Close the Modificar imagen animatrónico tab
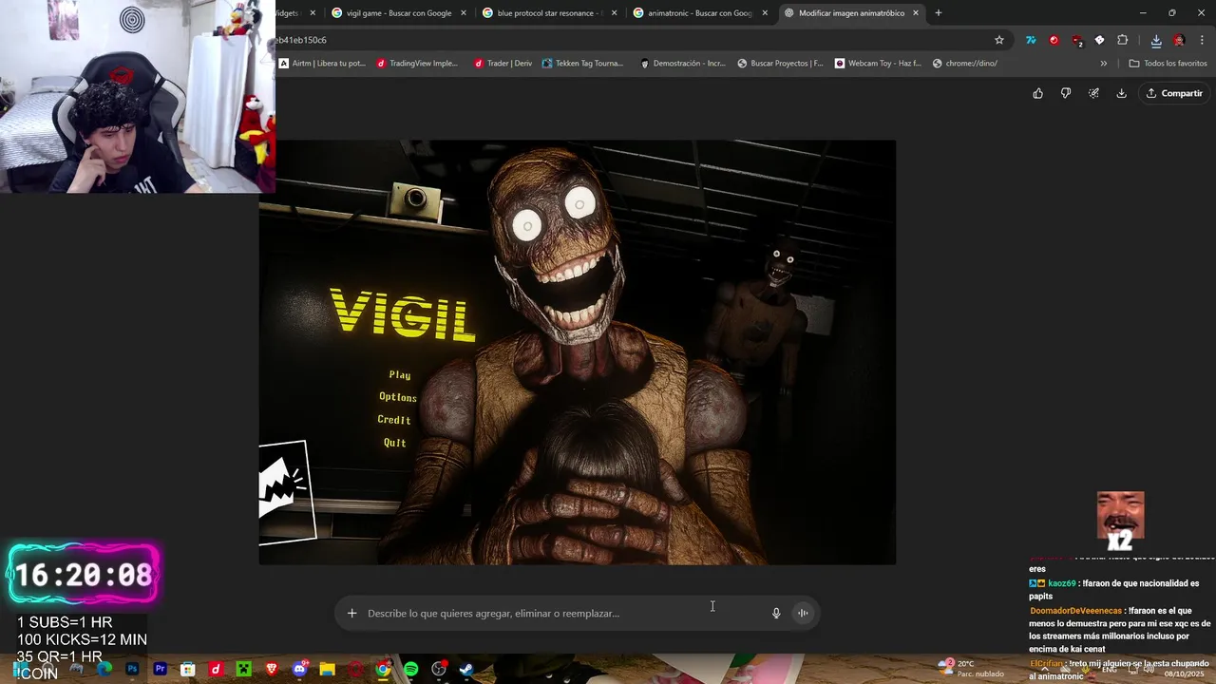The height and width of the screenshot is (684, 1216). [916, 13]
